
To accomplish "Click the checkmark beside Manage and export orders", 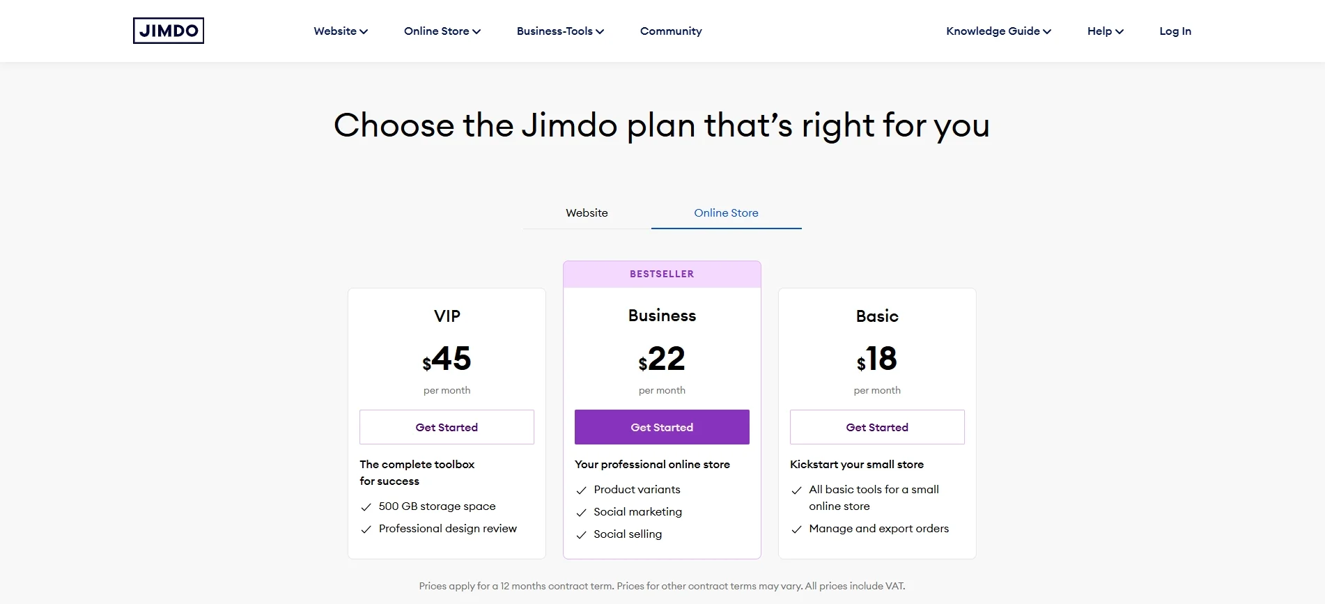I will [796, 529].
